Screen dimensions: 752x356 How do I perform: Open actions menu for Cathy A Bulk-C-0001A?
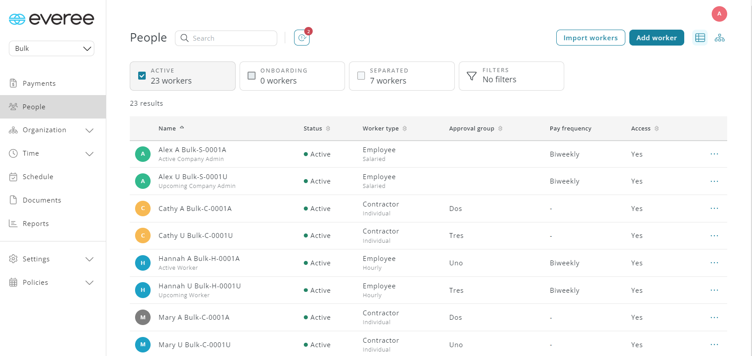[x=714, y=208]
